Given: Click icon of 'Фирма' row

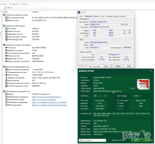Looking at the screenshot, I should tap(6, 94).
